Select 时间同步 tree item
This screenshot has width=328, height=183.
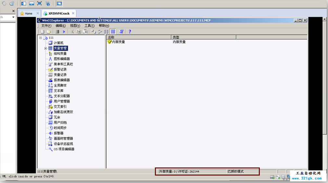point(60,128)
